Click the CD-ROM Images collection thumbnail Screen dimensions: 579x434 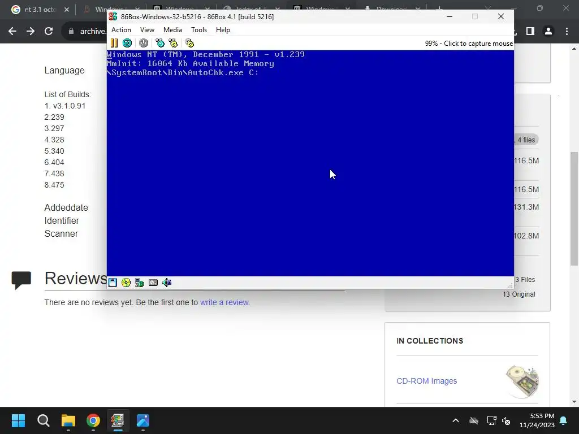[522, 381]
